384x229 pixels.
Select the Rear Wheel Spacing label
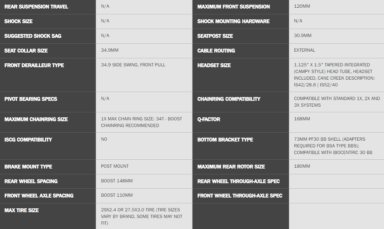point(31,181)
